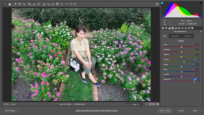Select the Graduated Filter tool
The width and height of the screenshot is (204, 115).
click(x=57, y=4)
